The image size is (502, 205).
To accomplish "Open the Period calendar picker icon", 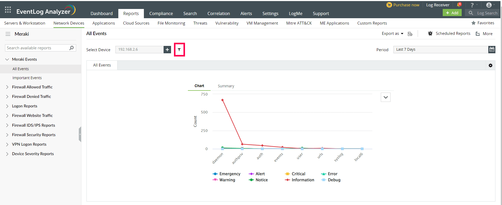I will [492, 49].
